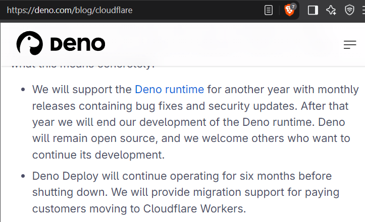Open reader mode for this page
365x222 pixels.
coord(269,10)
